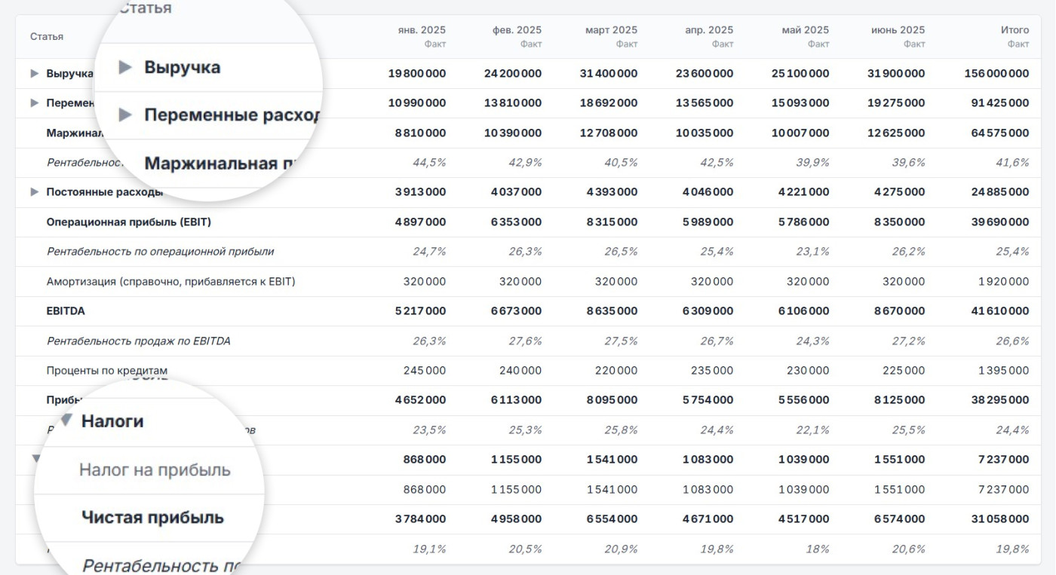Select margin percentage 44,5%
Viewport: 1056px width, 575px height.
[429, 163]
